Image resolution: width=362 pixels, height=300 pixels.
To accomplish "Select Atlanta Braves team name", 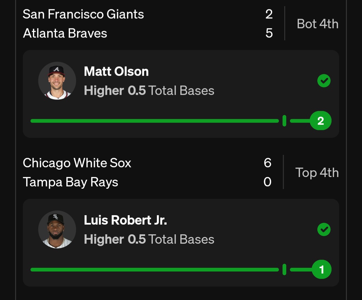I will (x=65, y=33).
